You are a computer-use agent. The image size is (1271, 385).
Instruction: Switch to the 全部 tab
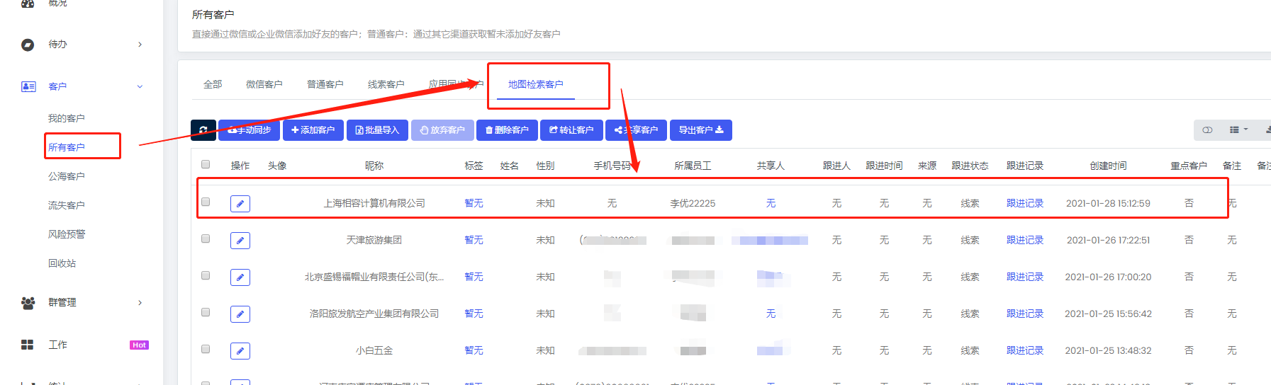pyautogui.click(x=213, y=84)
